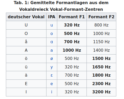The image size is (124, 99).
Task: Open the IPA link 'a'
Action: click(52, 50)
